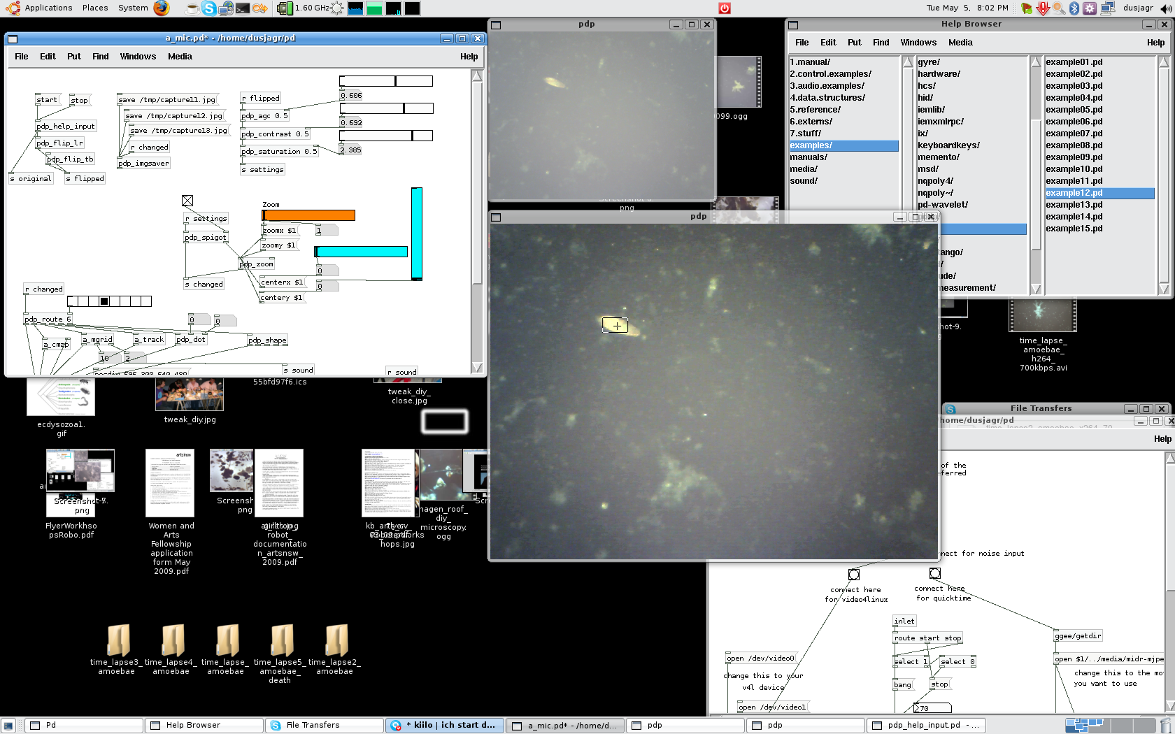Click the 2.385 number box
This screenshot has width=1175, height=734.
coord(350,150)
